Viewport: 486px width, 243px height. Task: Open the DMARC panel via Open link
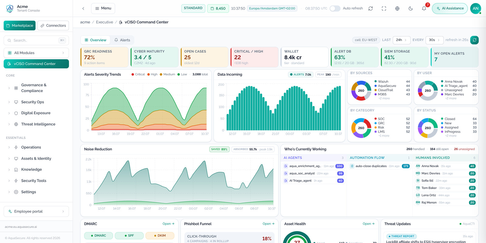click(x=168, y=224)
